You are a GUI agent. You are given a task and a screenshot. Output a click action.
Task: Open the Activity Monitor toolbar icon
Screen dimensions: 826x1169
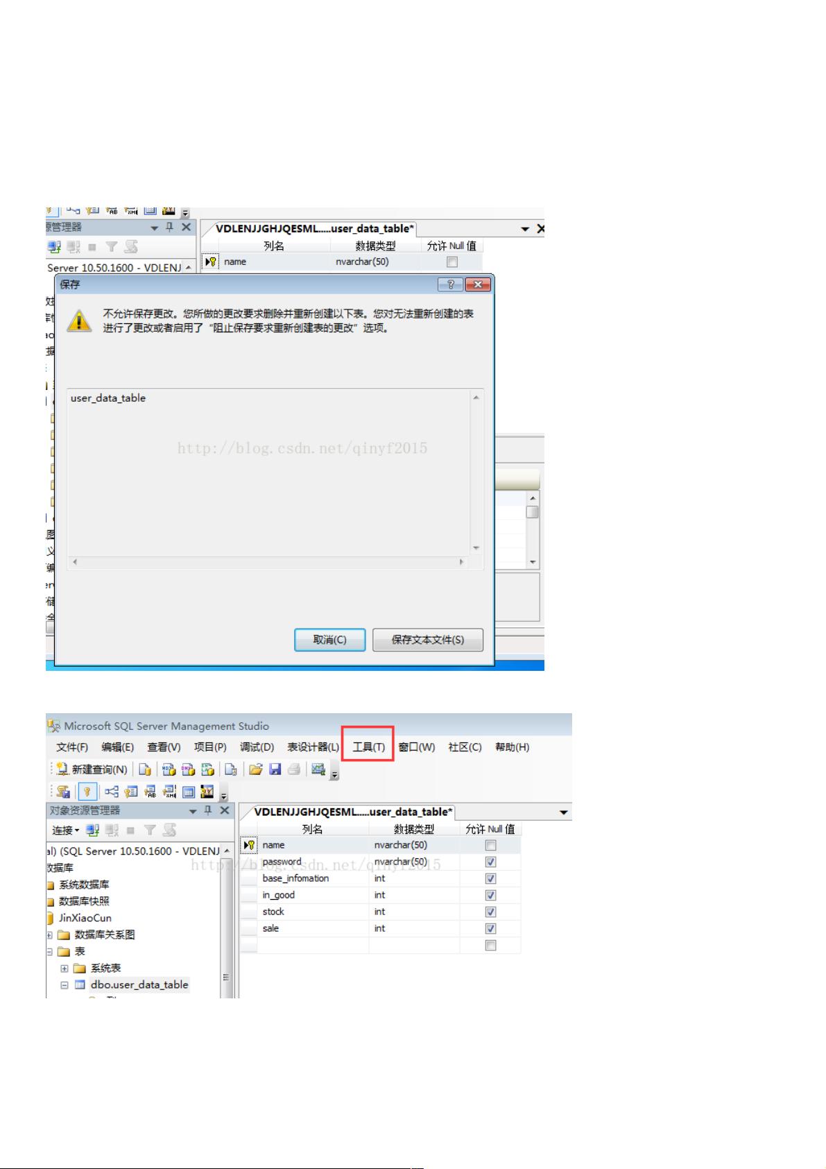click(318, 769)
